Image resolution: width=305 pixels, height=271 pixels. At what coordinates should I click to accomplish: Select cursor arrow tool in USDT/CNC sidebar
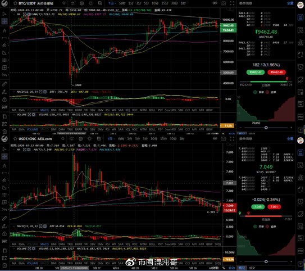point(4,149)
